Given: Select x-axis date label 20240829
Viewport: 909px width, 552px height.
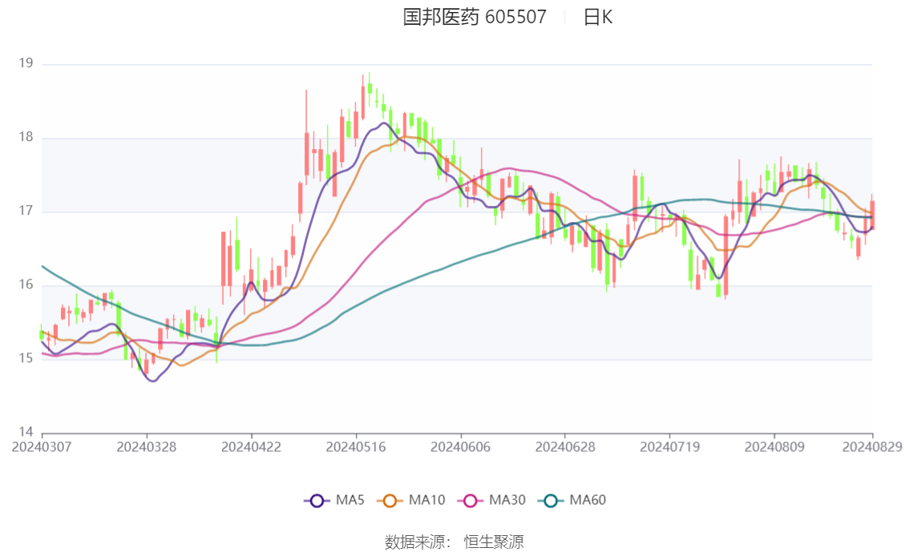Looking at the screenshot, I should point(872,447).
